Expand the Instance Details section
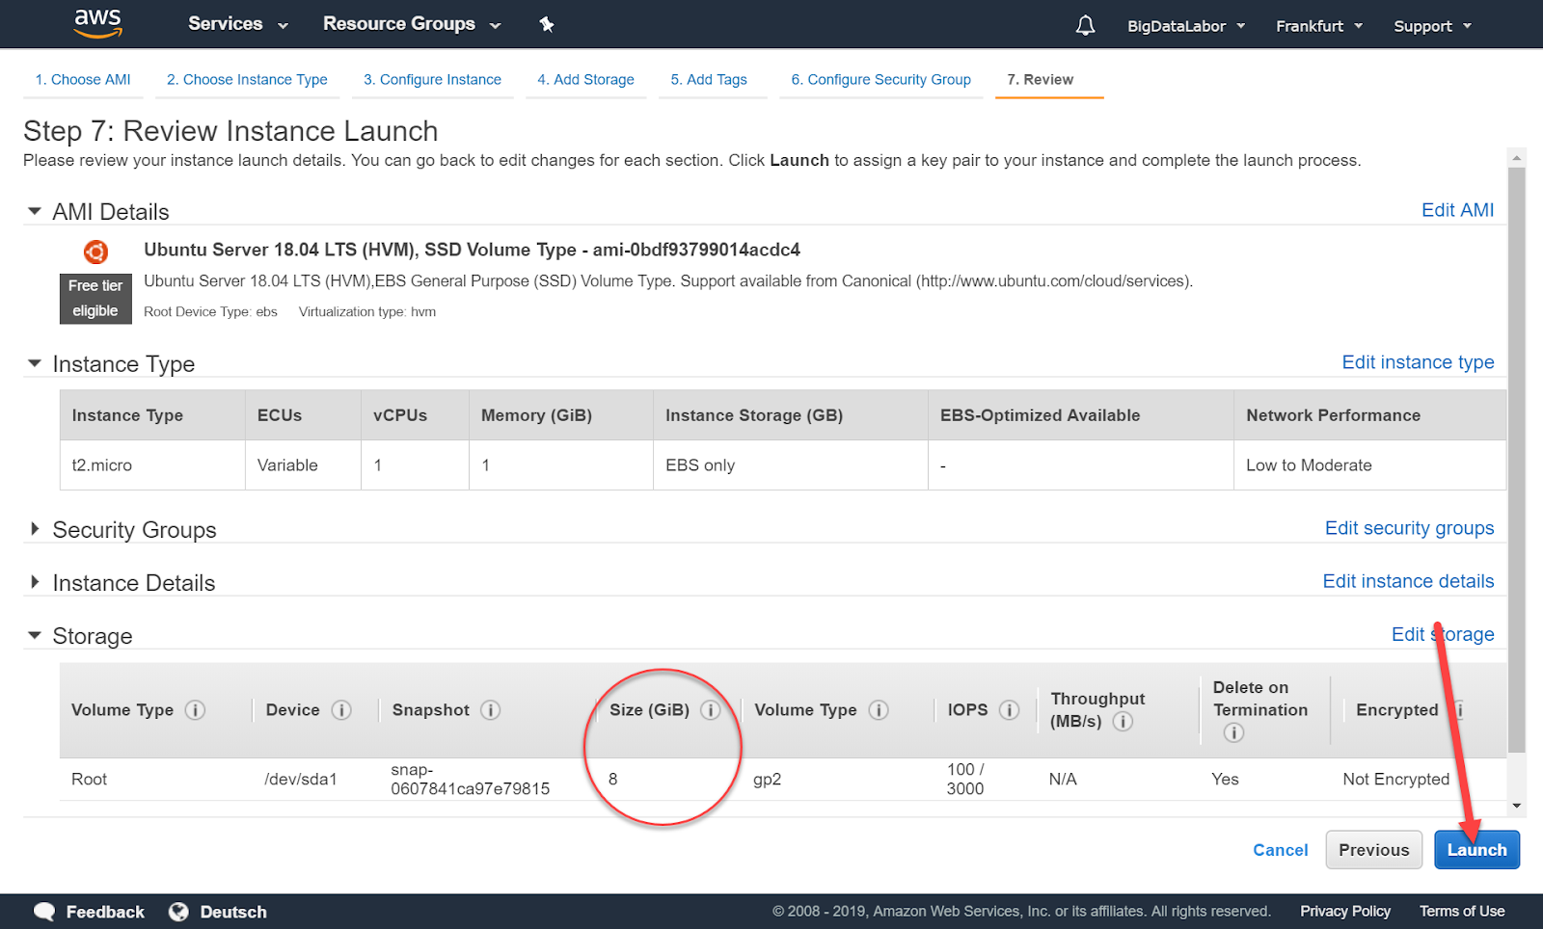This screenshot has height=929, width=1543. pyautogui.click(x=35, y=582)
